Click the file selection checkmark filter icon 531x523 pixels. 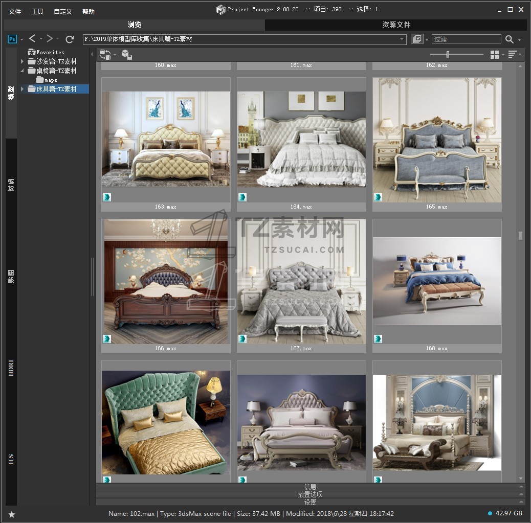click(x=417, y=39)
